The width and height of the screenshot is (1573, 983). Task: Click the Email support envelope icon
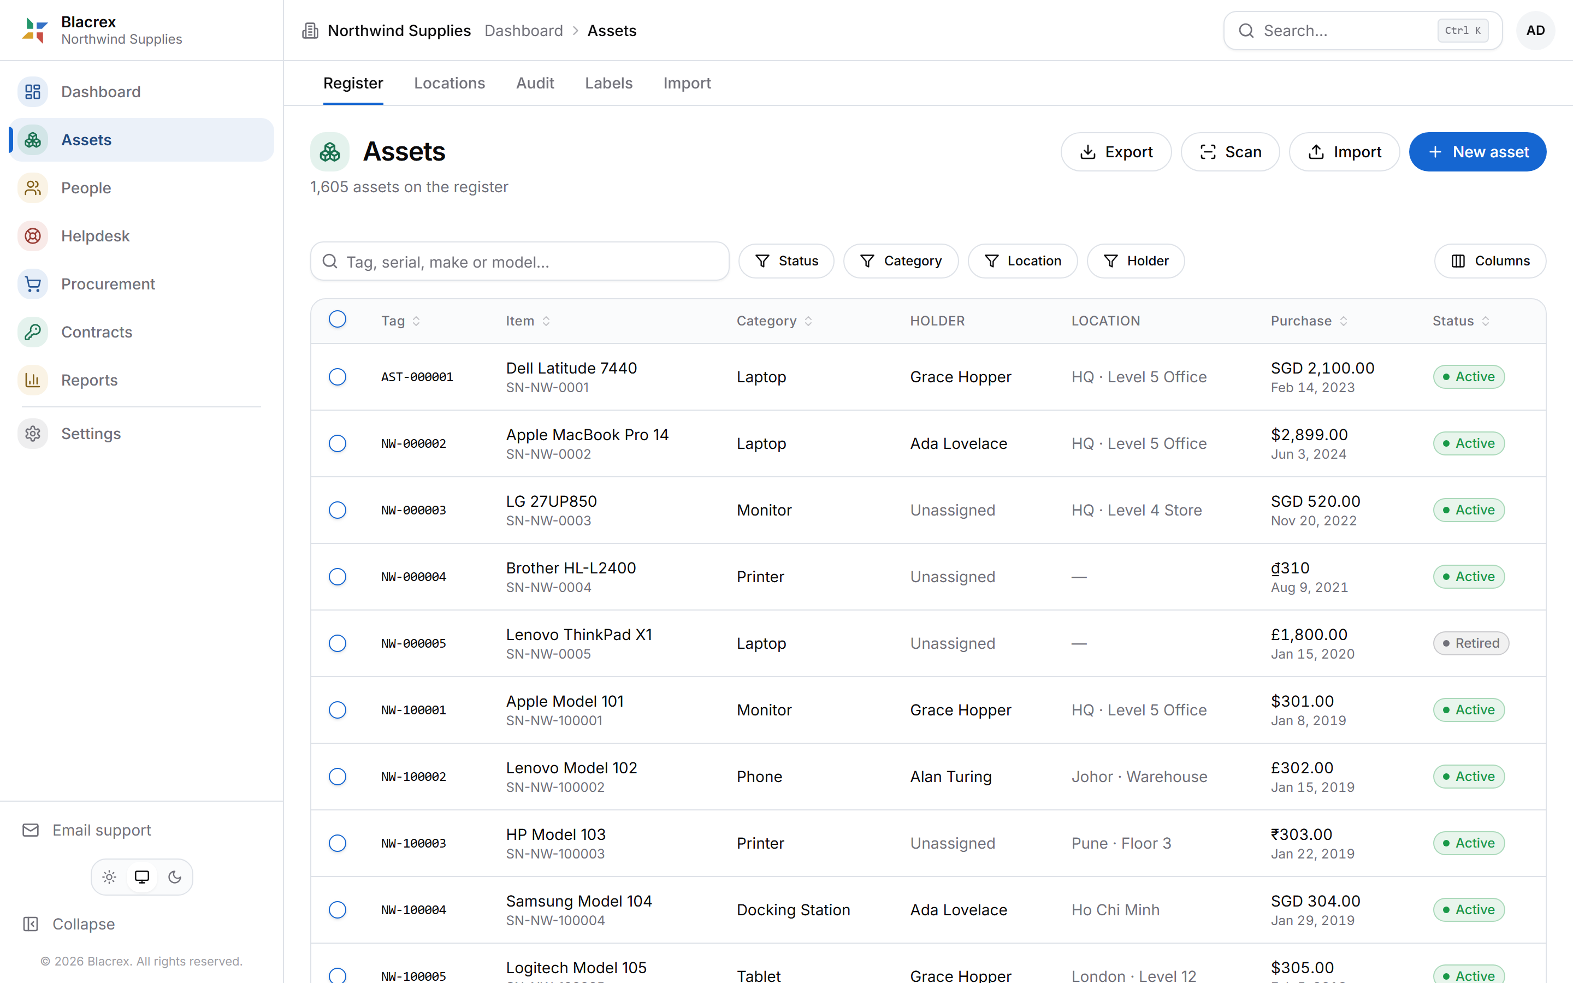[31, 830]
